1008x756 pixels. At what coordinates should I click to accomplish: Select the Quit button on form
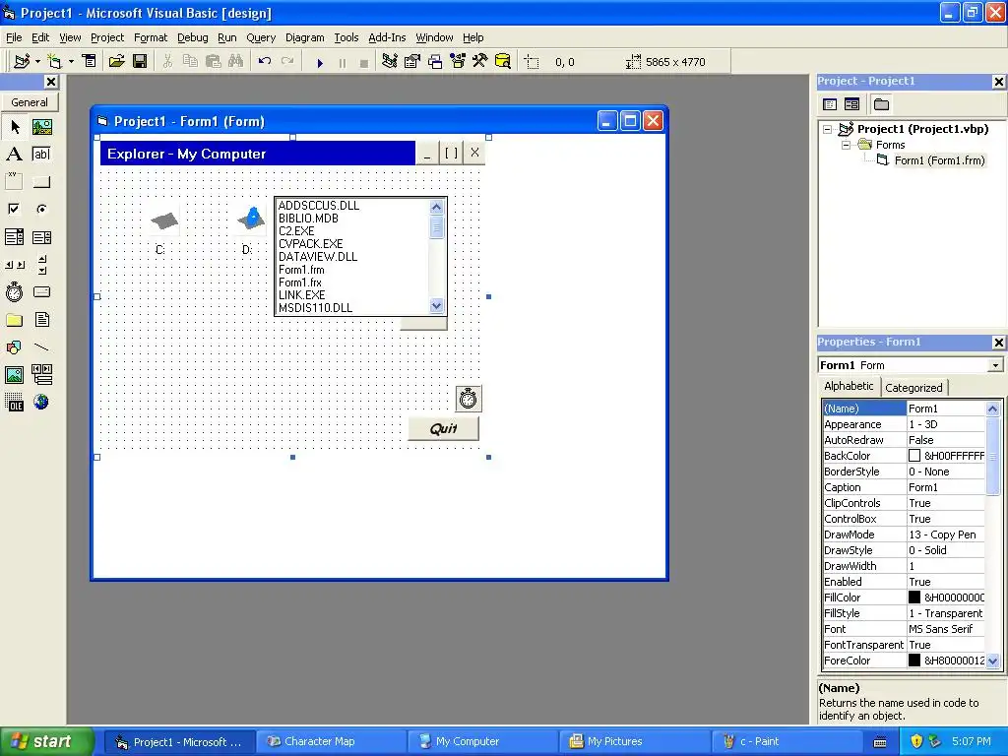pyautogui.click(x=444, y=429)
